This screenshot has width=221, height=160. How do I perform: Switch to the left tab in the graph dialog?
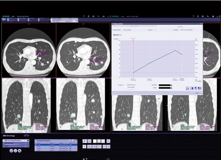point(134,26)
